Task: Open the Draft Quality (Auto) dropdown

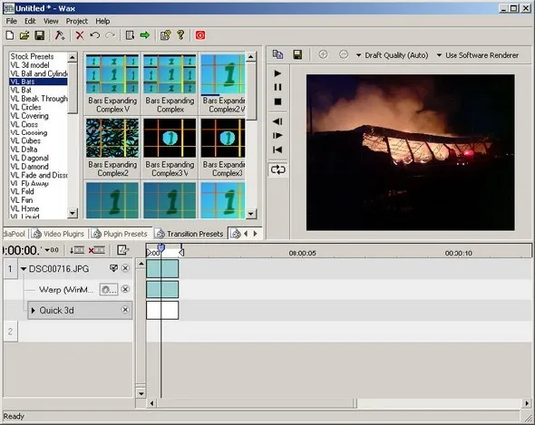Action: tap(393, 55)
